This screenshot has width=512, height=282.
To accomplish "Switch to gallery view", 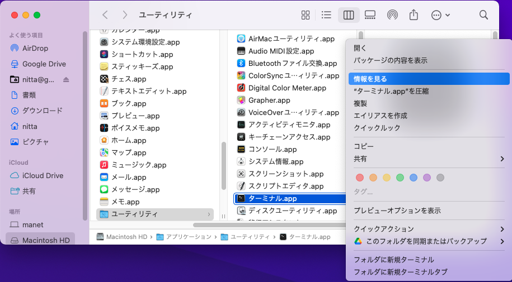I will [370, 15].
